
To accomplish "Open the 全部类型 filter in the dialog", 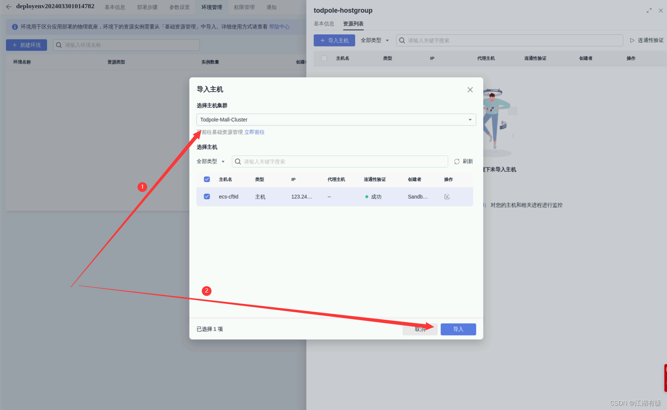I will [x=211, y=161].
